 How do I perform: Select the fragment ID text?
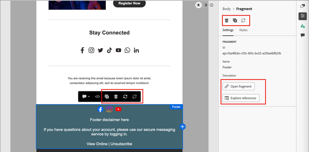pyautogui.click(x=252, y=53)
